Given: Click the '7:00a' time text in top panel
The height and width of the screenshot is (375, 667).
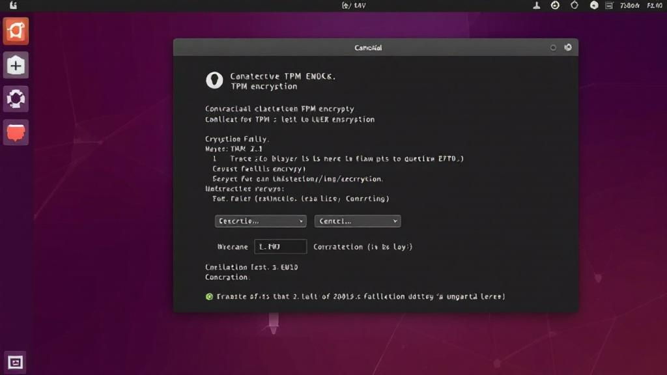Looking at the screenshot, I should point(630,5).
